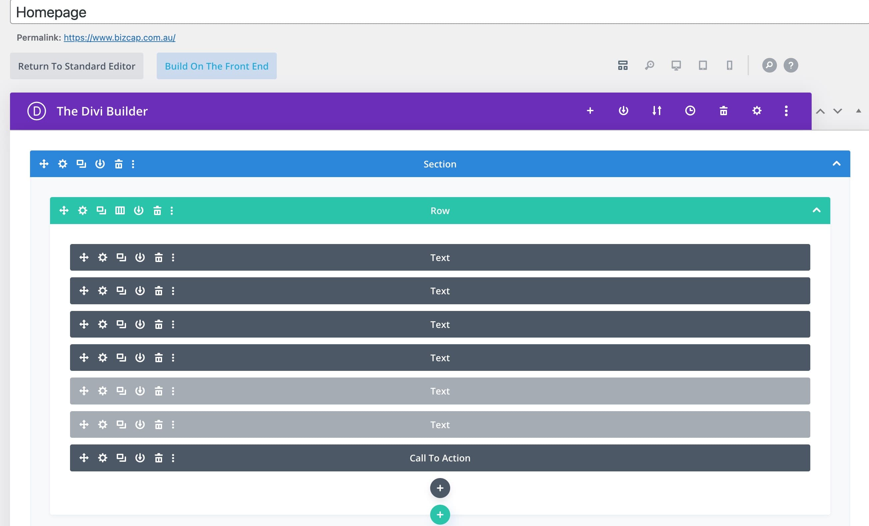Image resolution: width=869 pixels, height=526 pixels.
Task: Move Divi Builder metabox down arrow
Action: click(x=838, y=111)
